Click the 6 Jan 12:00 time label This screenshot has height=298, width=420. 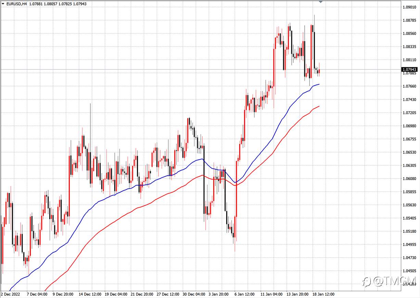[x=244, y=294]
